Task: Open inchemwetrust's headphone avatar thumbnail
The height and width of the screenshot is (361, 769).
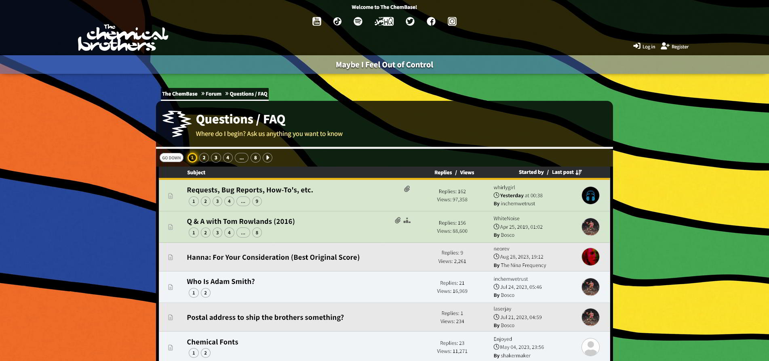Action: tap(590, 196)
